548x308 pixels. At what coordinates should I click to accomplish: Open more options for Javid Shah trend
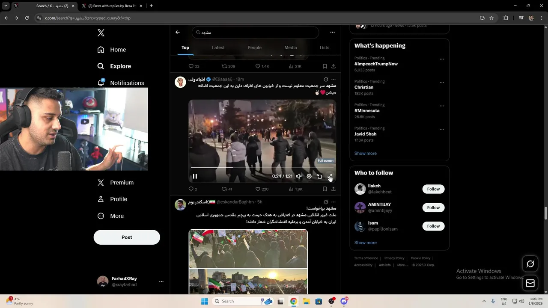(442, 129)
